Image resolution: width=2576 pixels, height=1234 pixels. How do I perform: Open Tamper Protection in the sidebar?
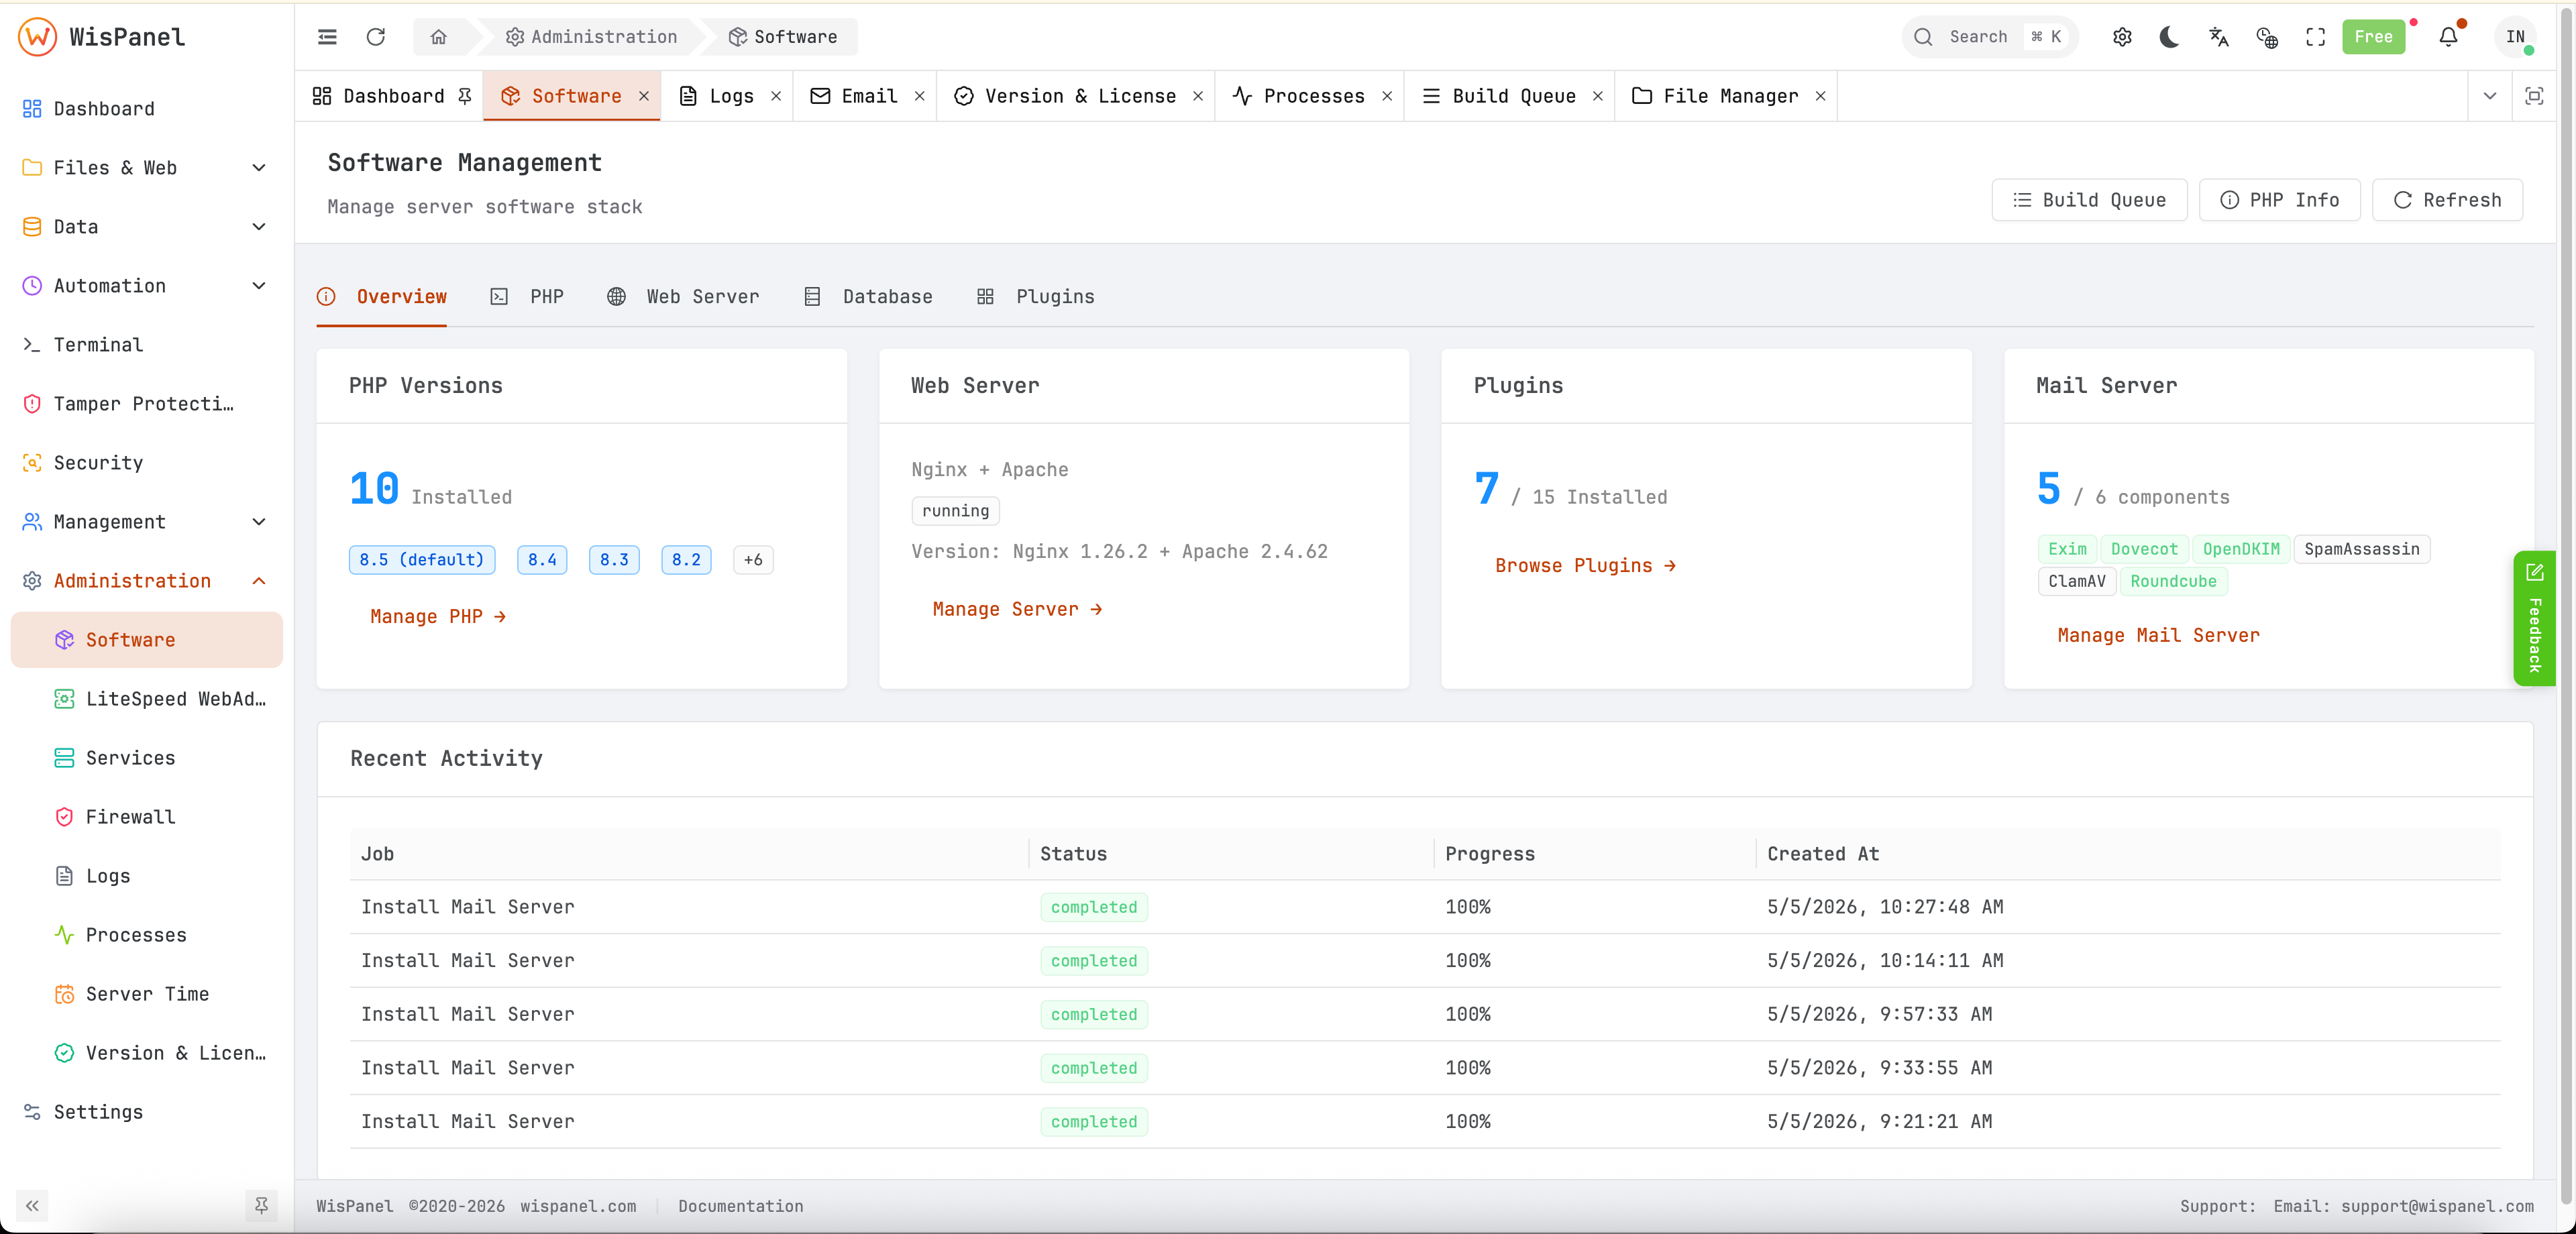(x=146, y=404)
